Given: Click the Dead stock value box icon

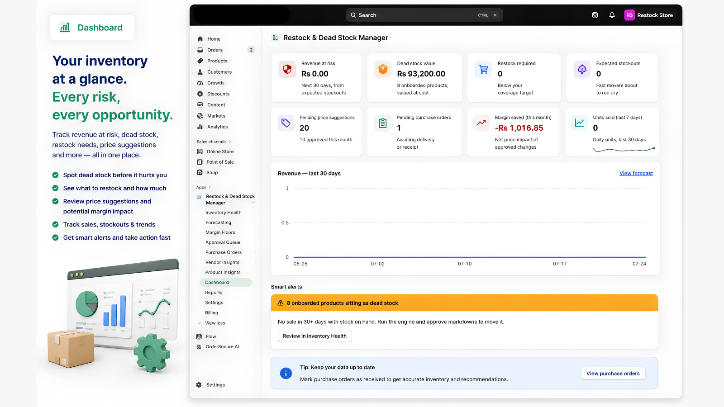Looking at the screenshot, I should pos(383,69).
